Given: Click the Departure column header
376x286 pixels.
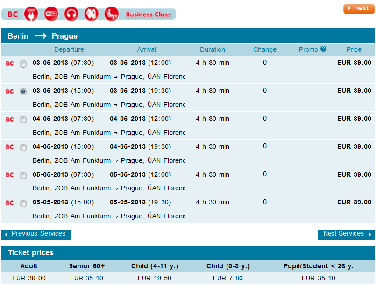Looking at the screenshot, I should 69,49.
